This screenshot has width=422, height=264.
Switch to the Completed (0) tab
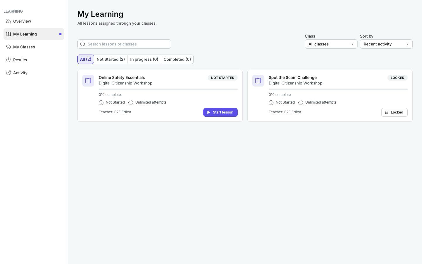177,59
